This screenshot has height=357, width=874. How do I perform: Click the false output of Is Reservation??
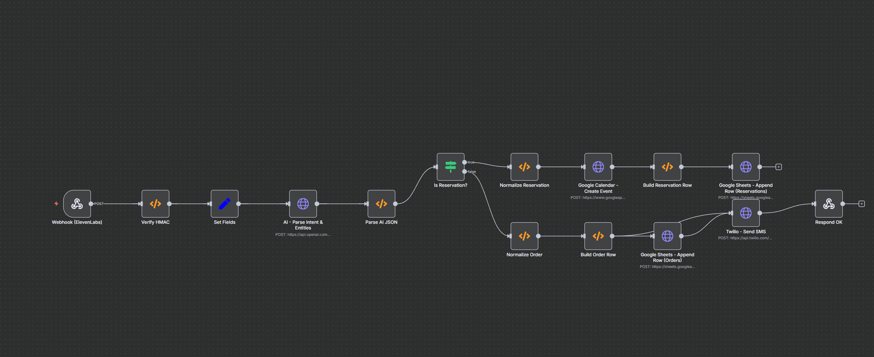click(465, 172)
